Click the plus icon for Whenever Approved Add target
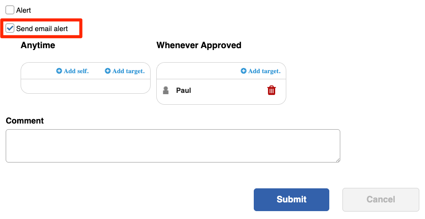The height and width of the screenshot is (219, 425). (243, 71)
